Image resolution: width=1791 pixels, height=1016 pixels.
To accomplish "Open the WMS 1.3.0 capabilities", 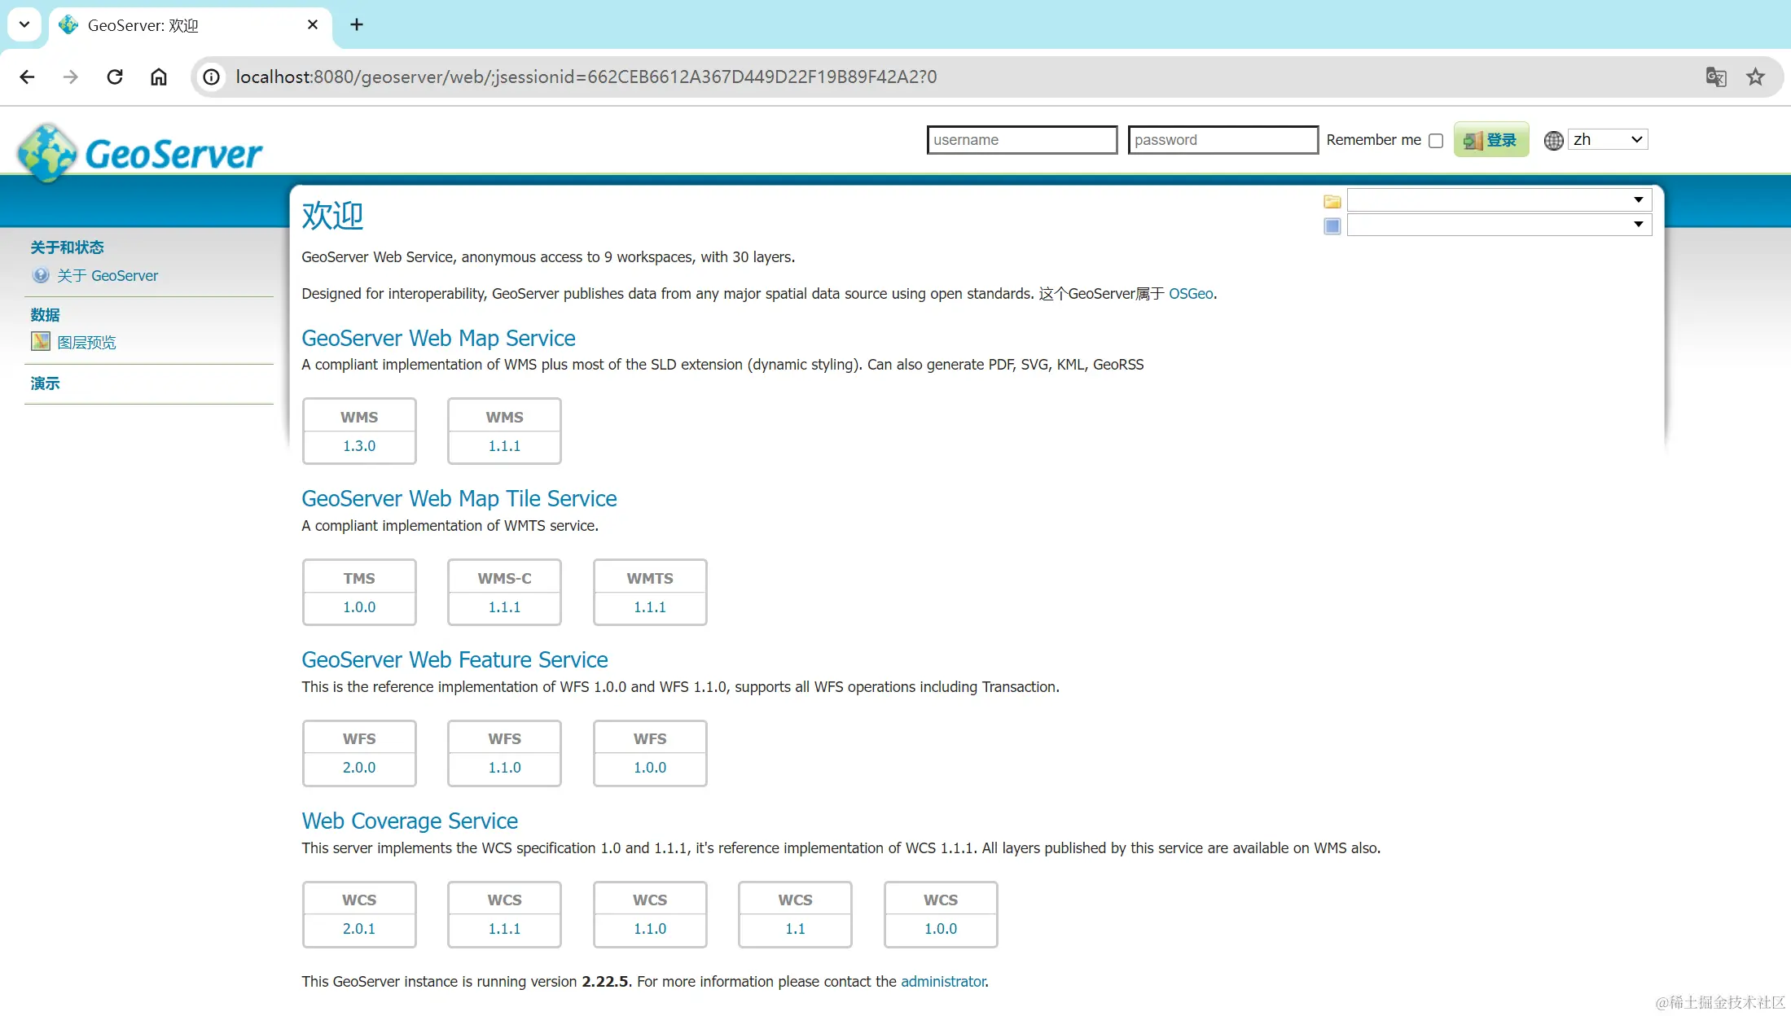I will pos(359,445).
